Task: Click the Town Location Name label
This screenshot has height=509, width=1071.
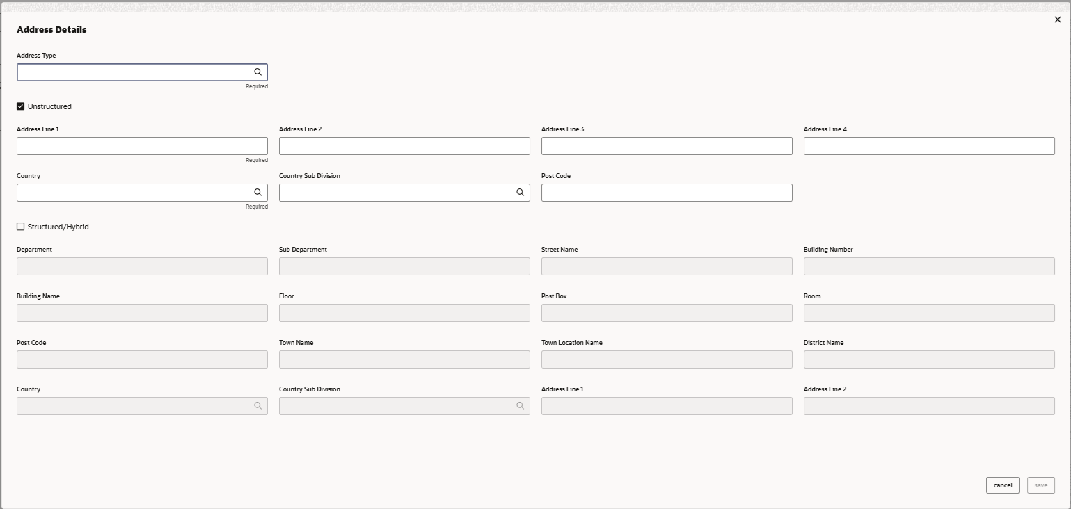Action: pos(572,343)
